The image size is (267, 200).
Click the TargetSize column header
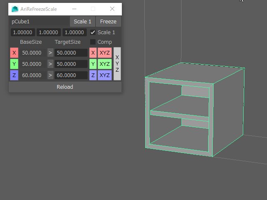(x=68, y=42)
